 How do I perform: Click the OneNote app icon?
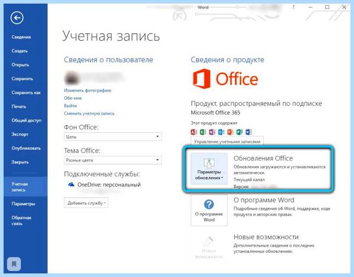click(x=212, y=132)
